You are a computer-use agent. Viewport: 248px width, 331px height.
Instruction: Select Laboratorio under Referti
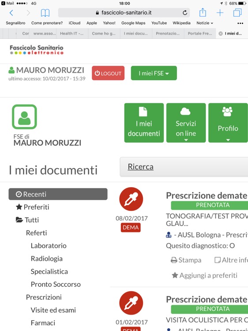pyautogui.click(x=49, y=246)
